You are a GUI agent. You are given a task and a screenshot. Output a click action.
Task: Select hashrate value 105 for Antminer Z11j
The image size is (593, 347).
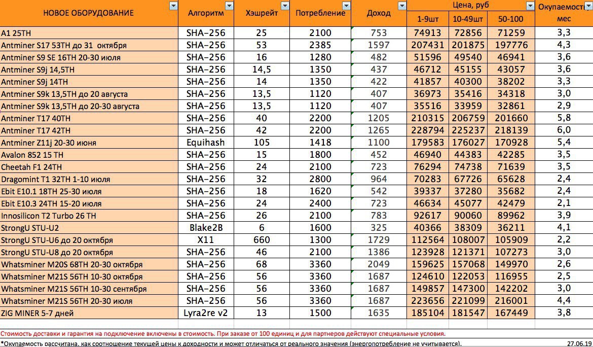point(262,143)
